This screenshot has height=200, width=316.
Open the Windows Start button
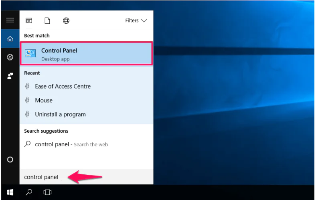tap(10, 192)
